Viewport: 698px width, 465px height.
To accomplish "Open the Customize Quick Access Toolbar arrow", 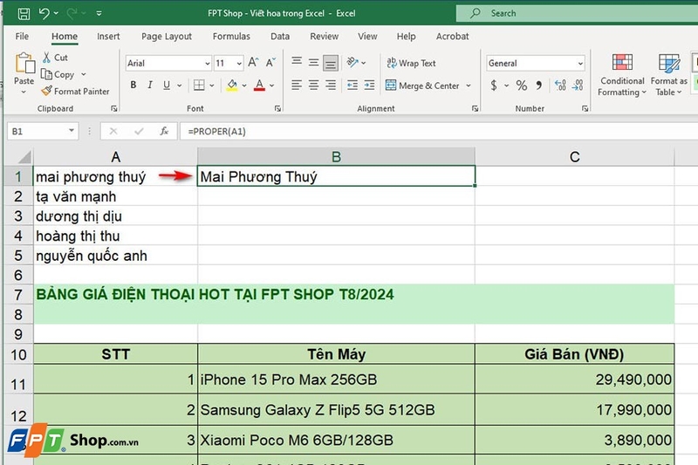I will point(99,13).
